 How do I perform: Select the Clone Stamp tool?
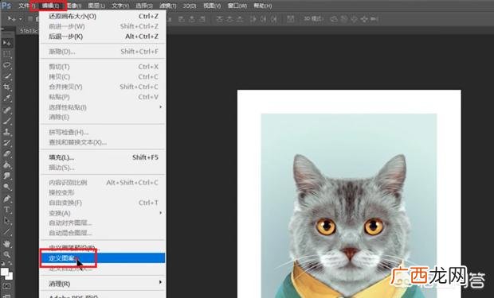[x=6, y=132]
